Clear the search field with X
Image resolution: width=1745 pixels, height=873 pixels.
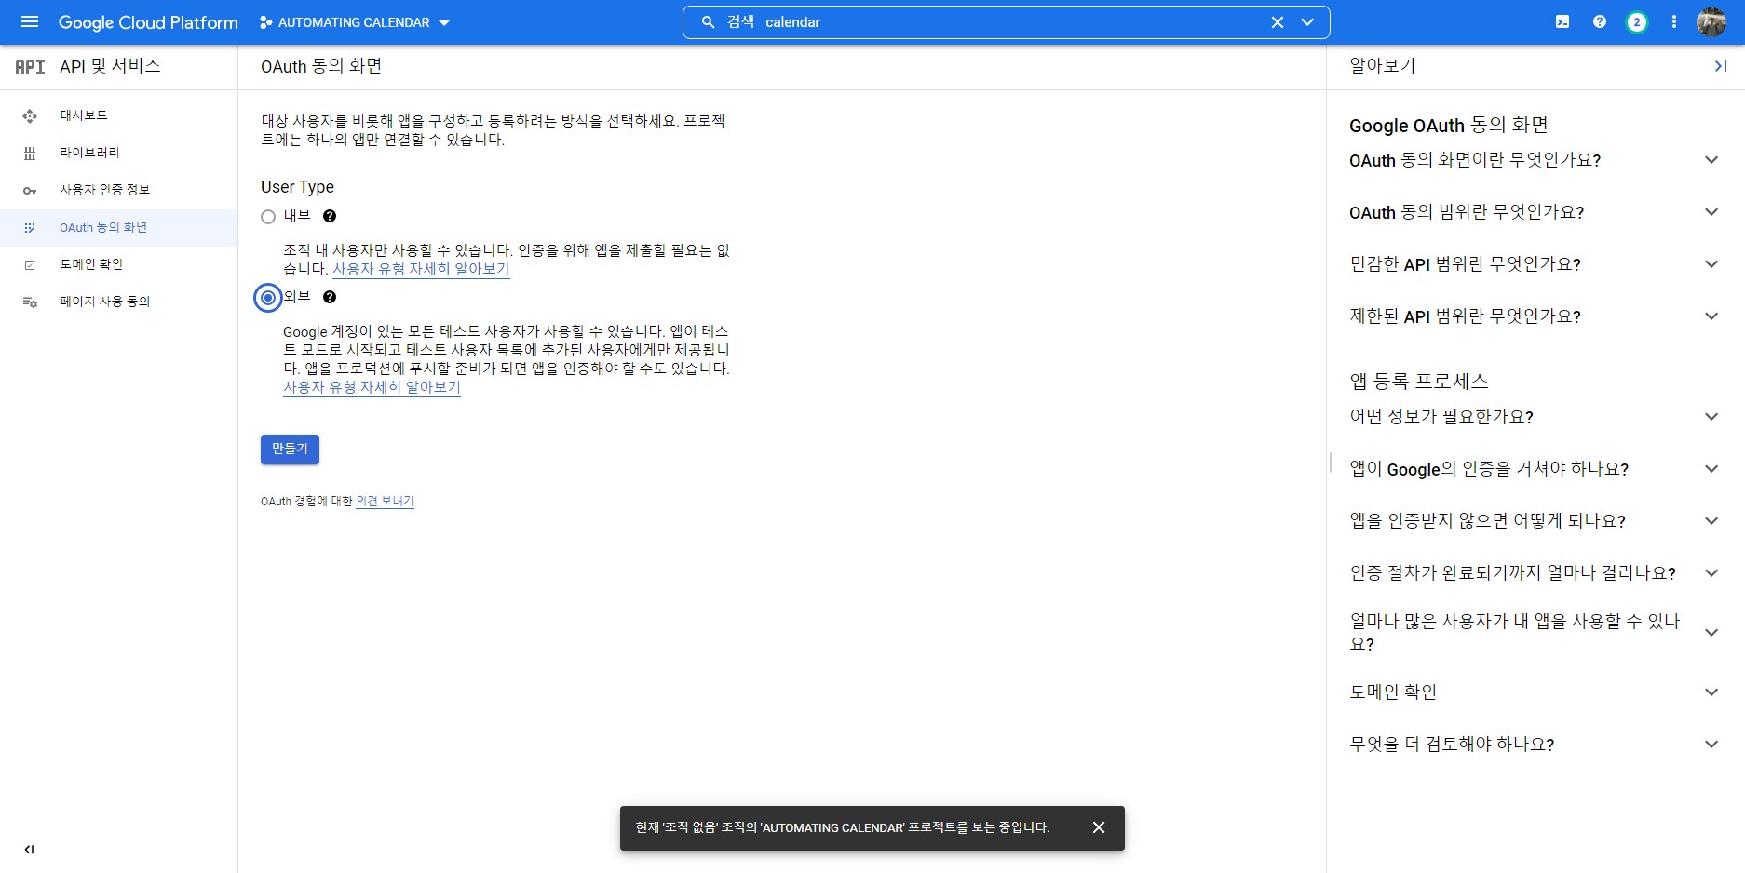(x=1278, y=22)
